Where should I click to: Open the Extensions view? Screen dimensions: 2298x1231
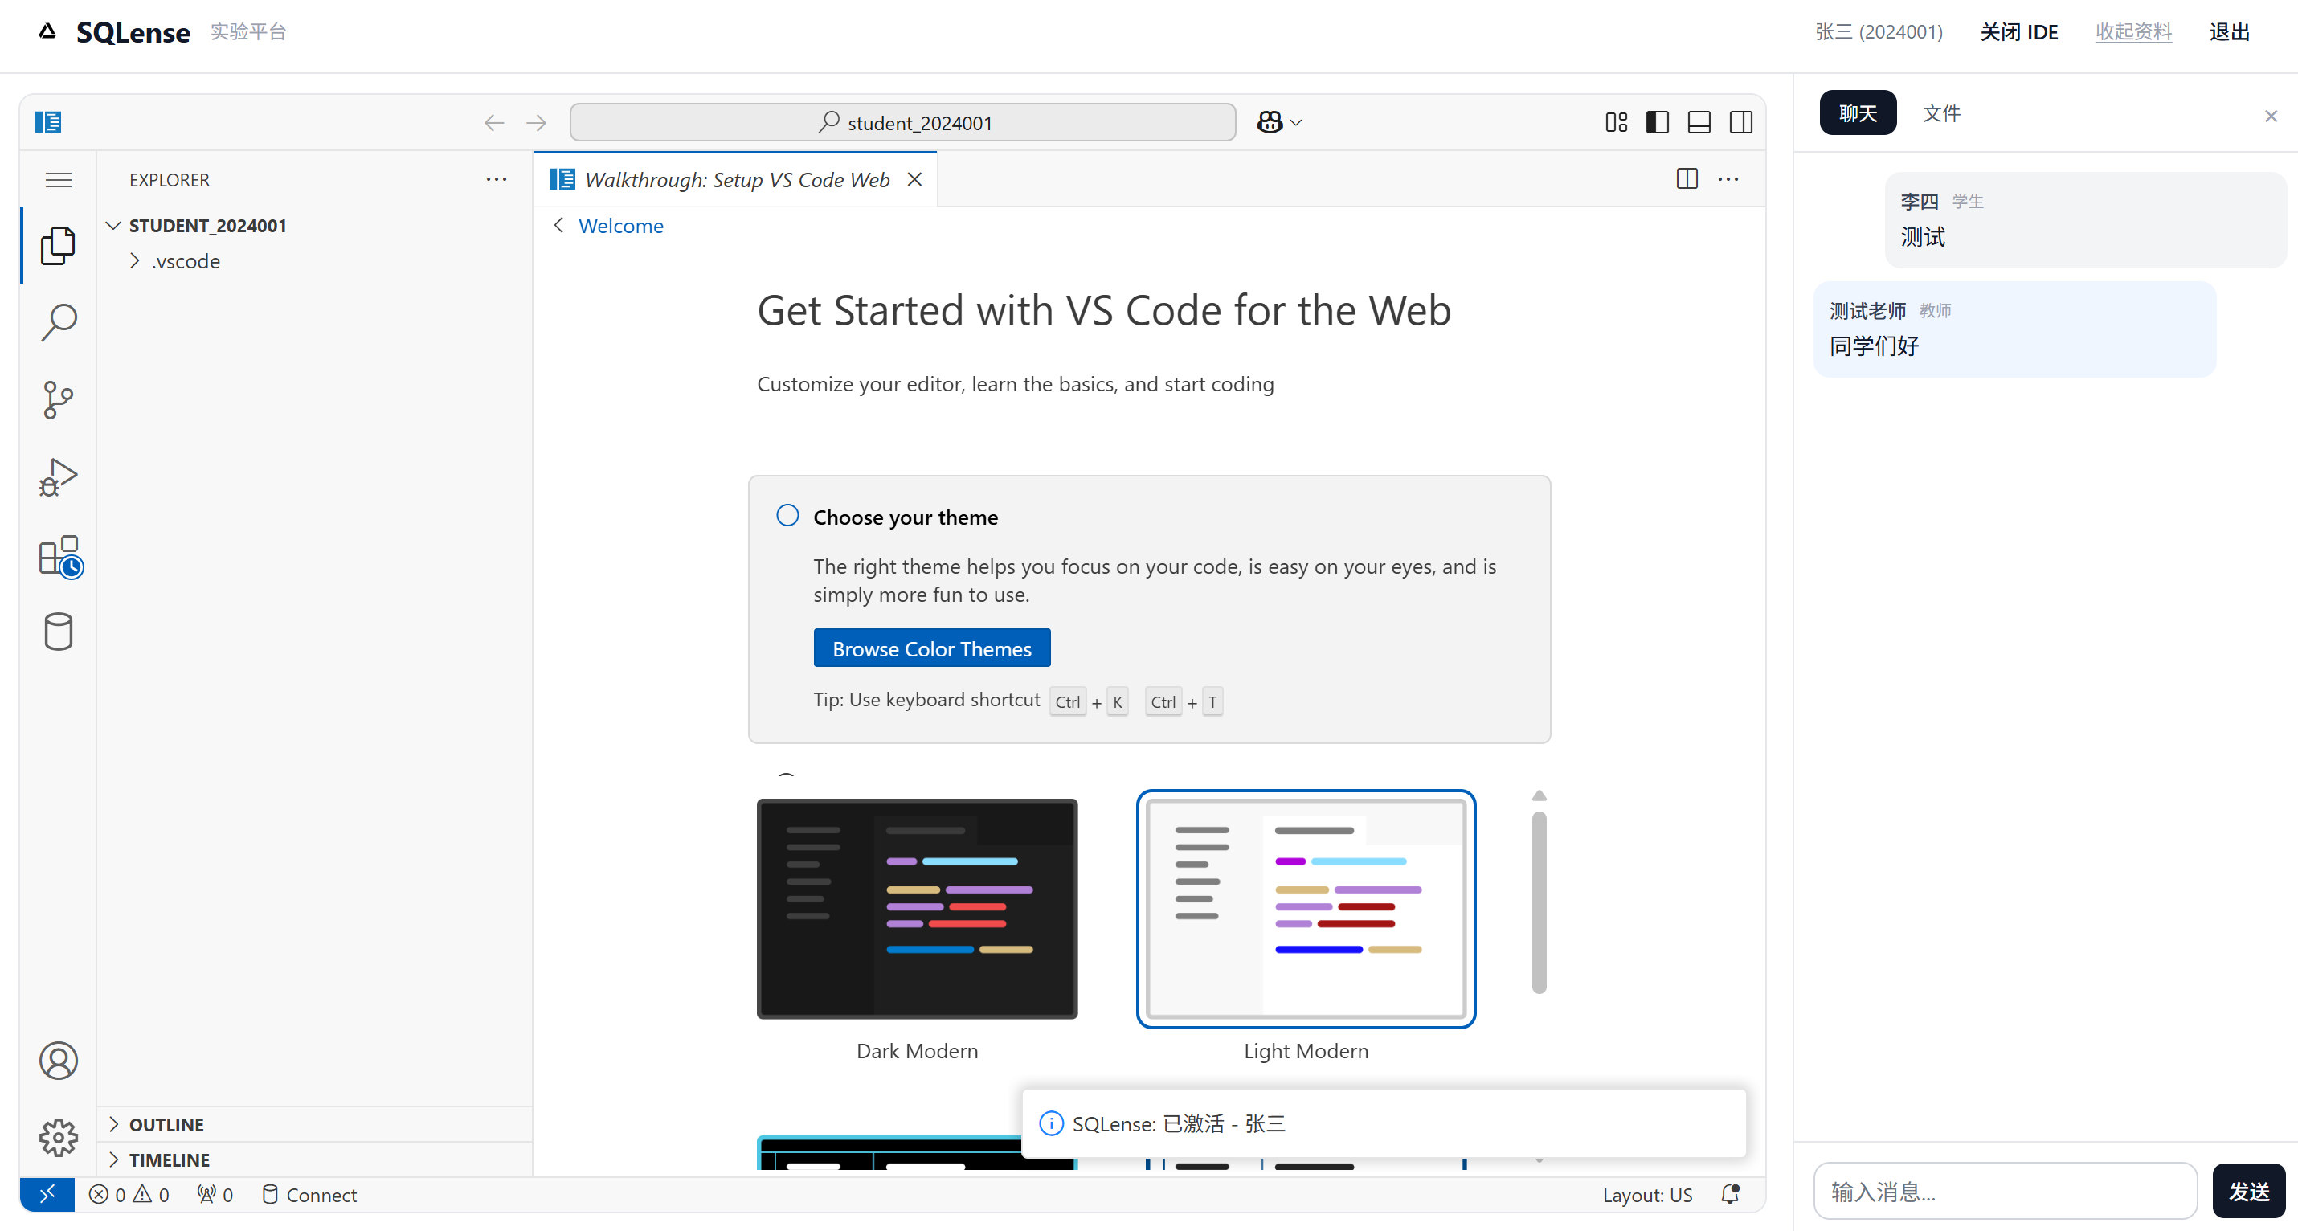(x=59, y=557)
